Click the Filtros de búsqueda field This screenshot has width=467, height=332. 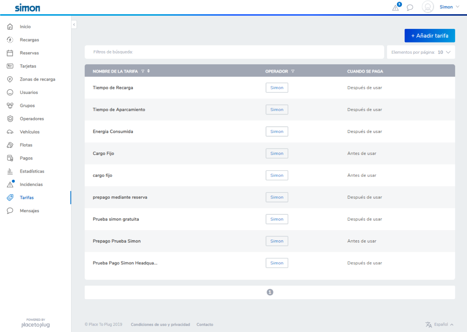(x=234, y=52)
